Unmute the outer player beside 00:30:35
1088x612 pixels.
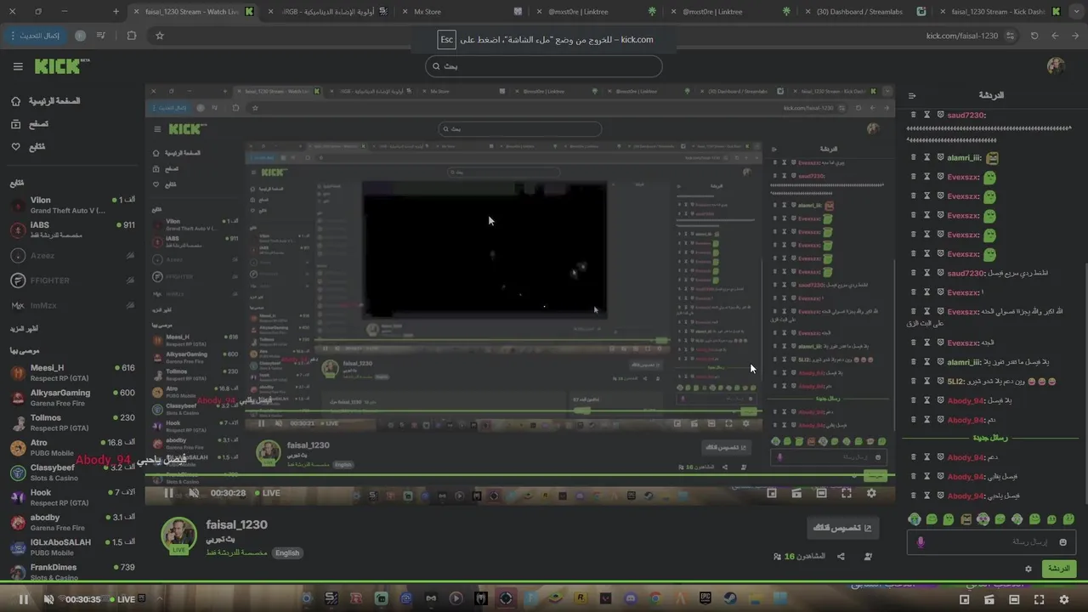pos(48,599)
